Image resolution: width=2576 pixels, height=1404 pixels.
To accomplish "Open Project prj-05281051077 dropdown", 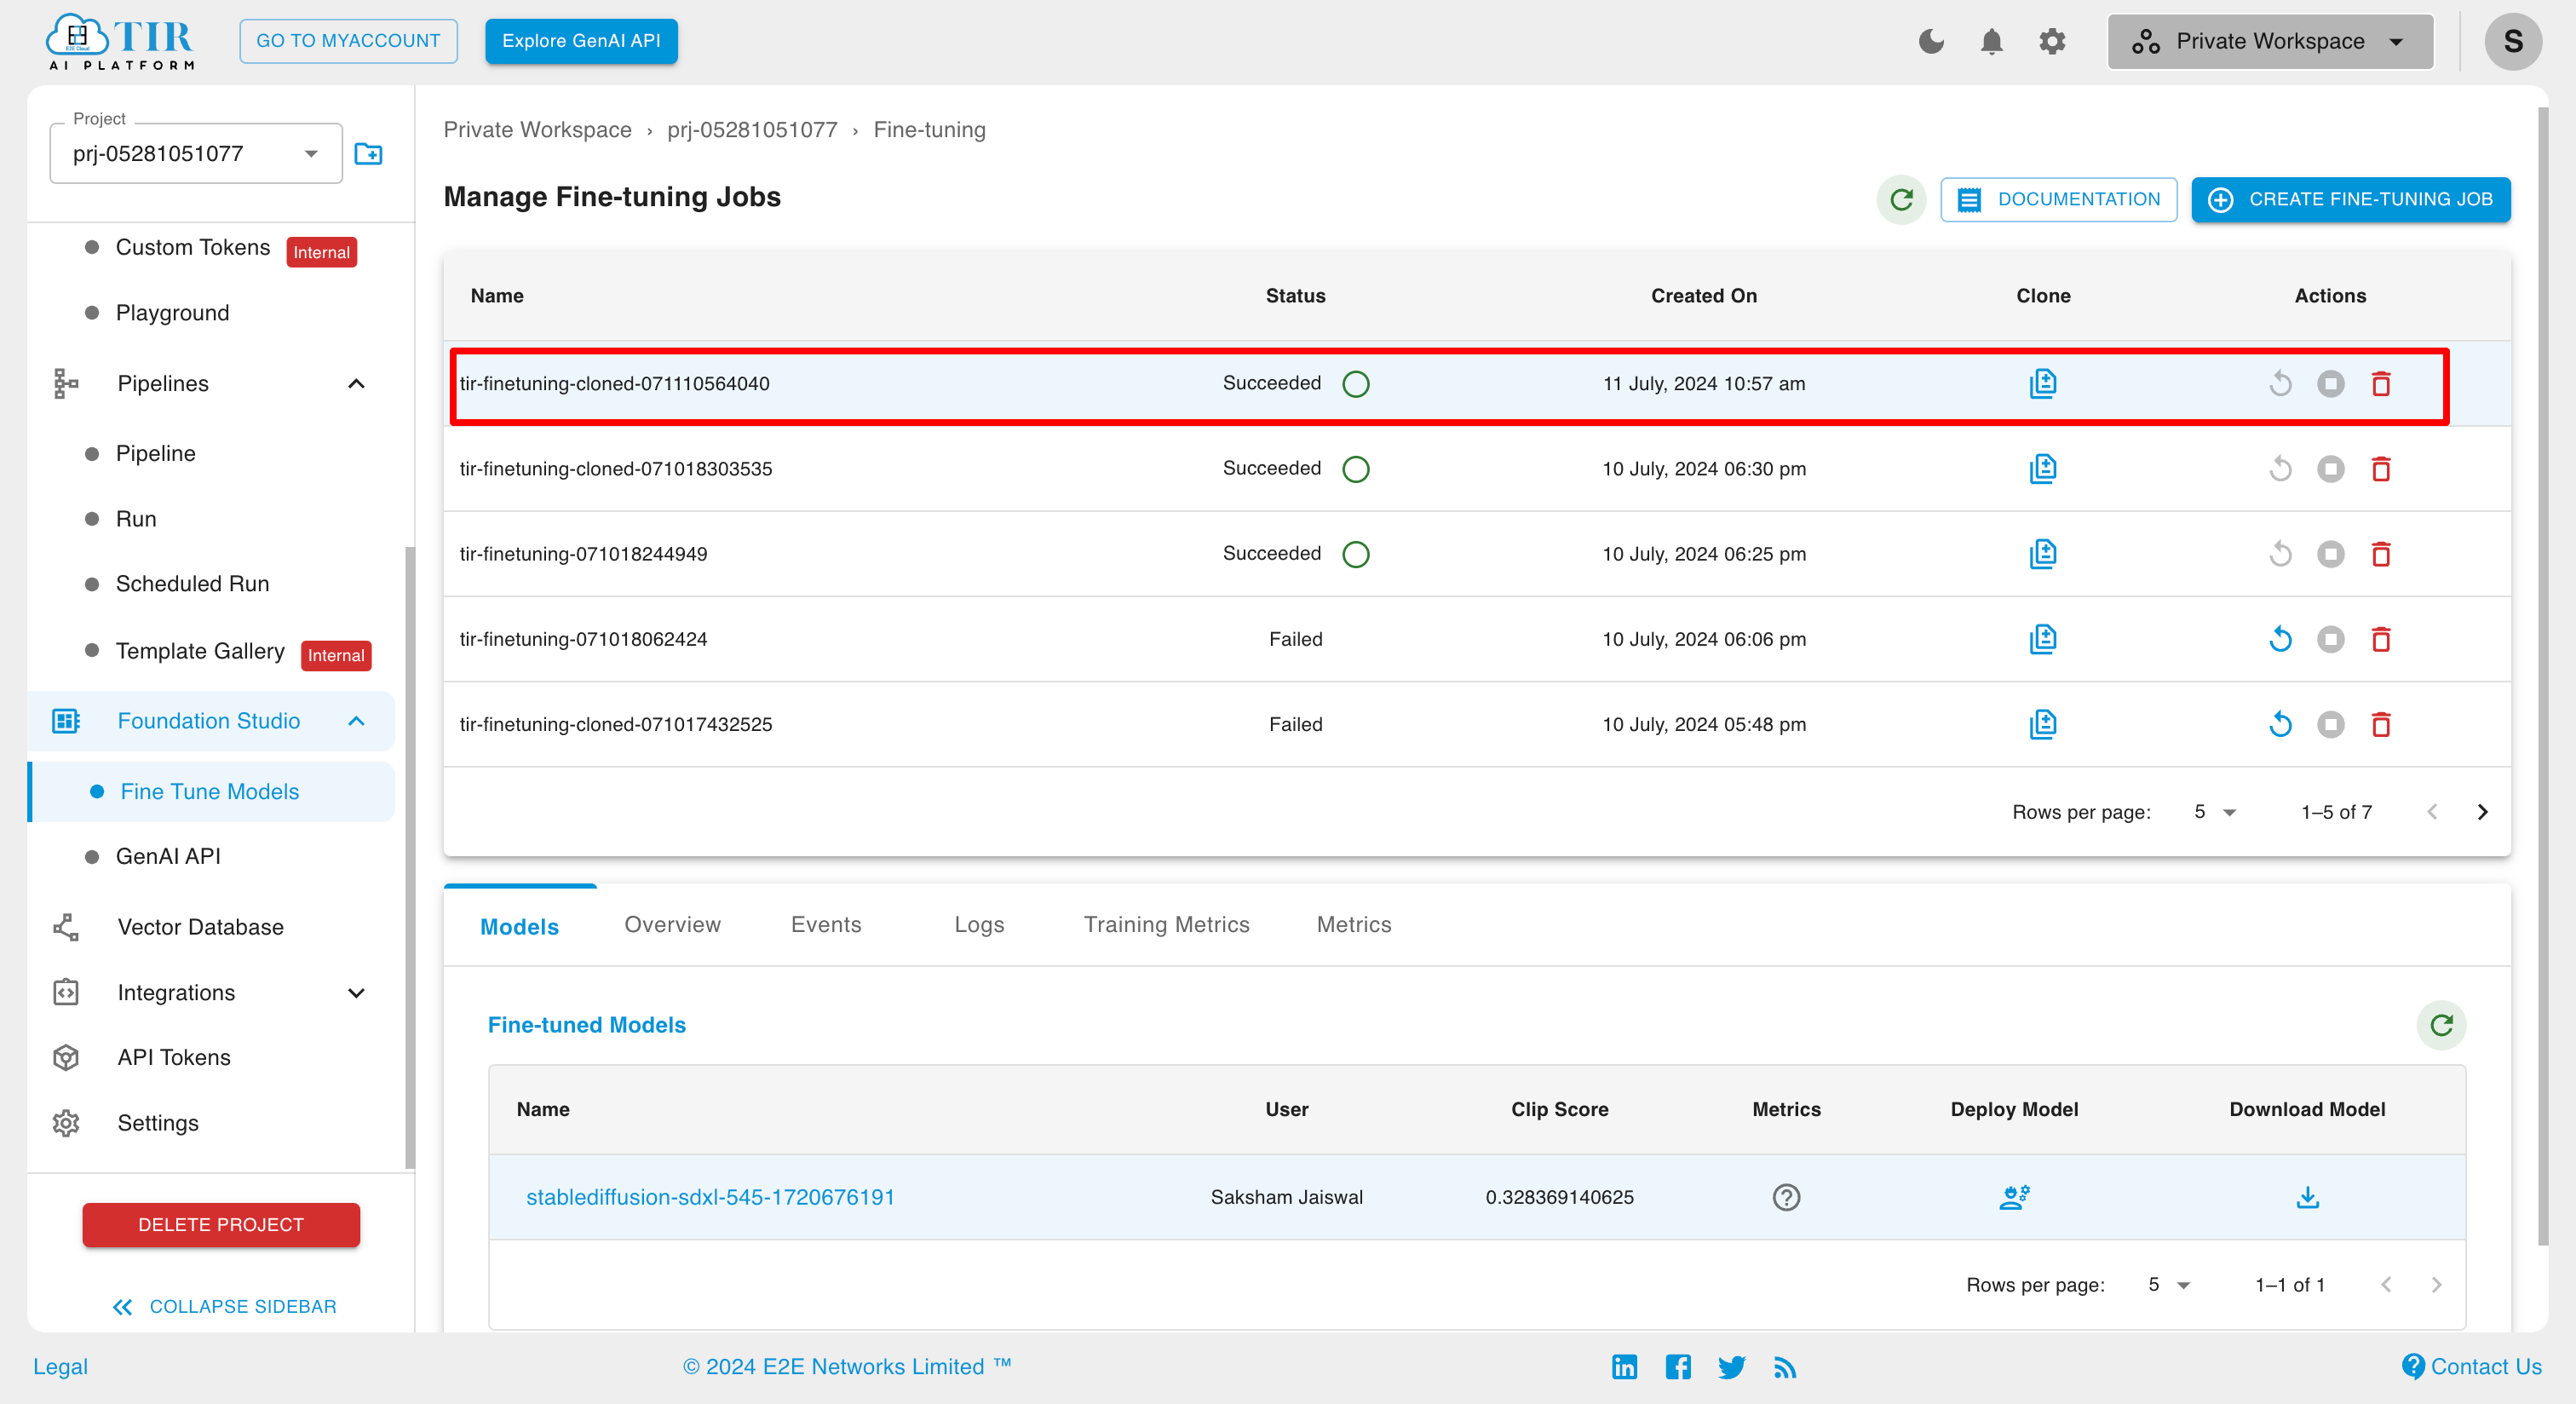I will tap(196, 154).
